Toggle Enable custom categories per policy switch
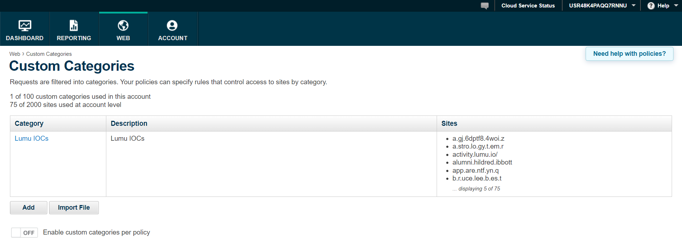Screen dimensions: 682x242 (24, 233)
